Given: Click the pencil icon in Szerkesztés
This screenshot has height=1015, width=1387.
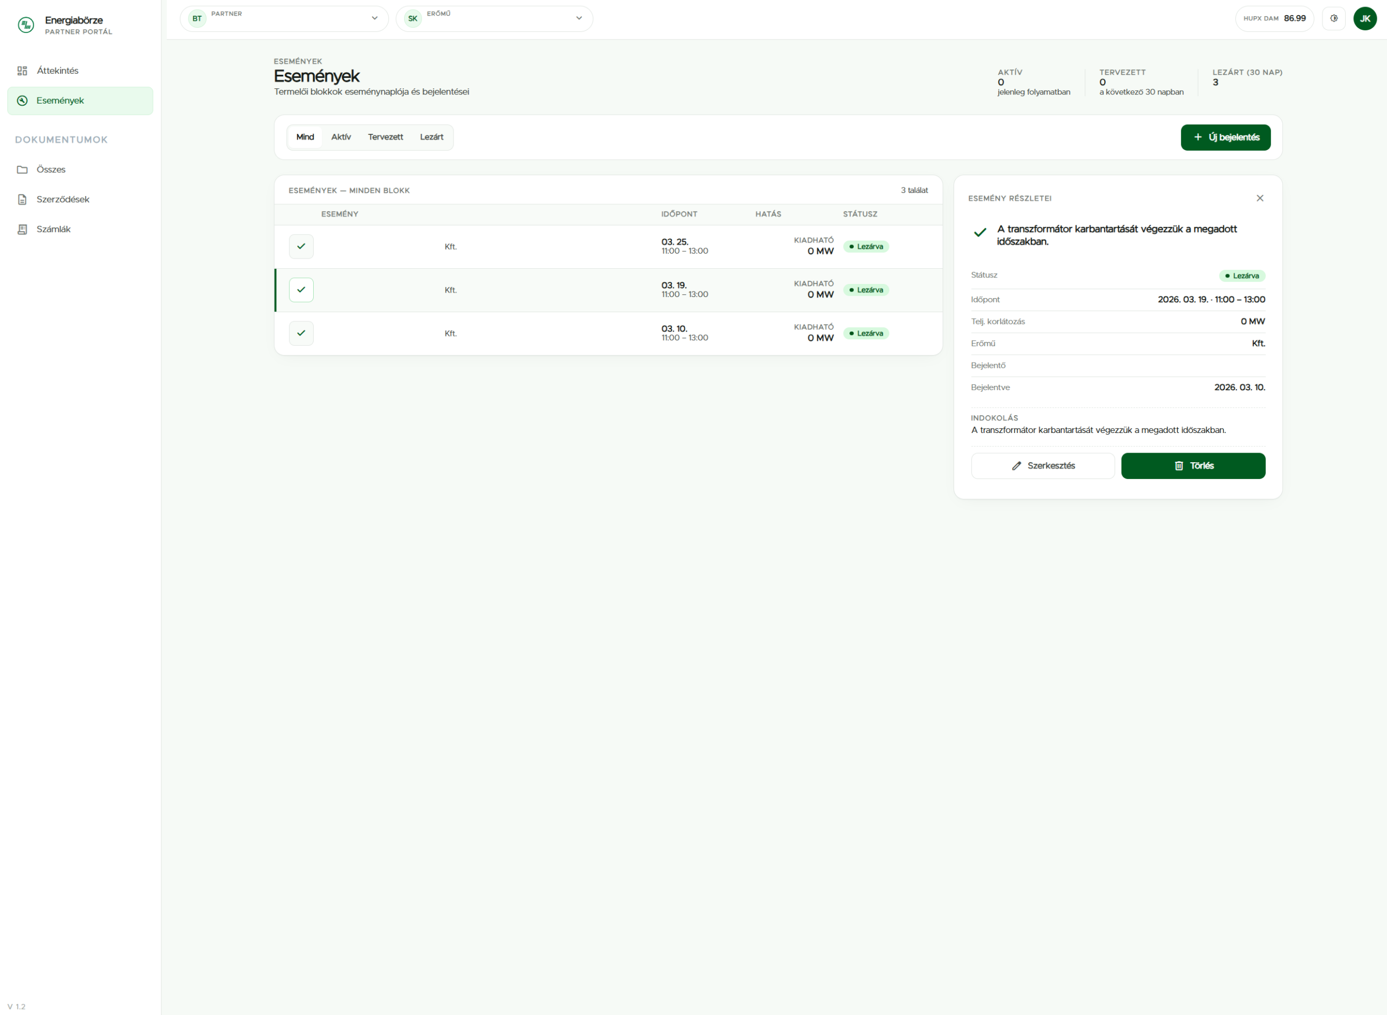Looking at the screenshot, I should 1016,466.
